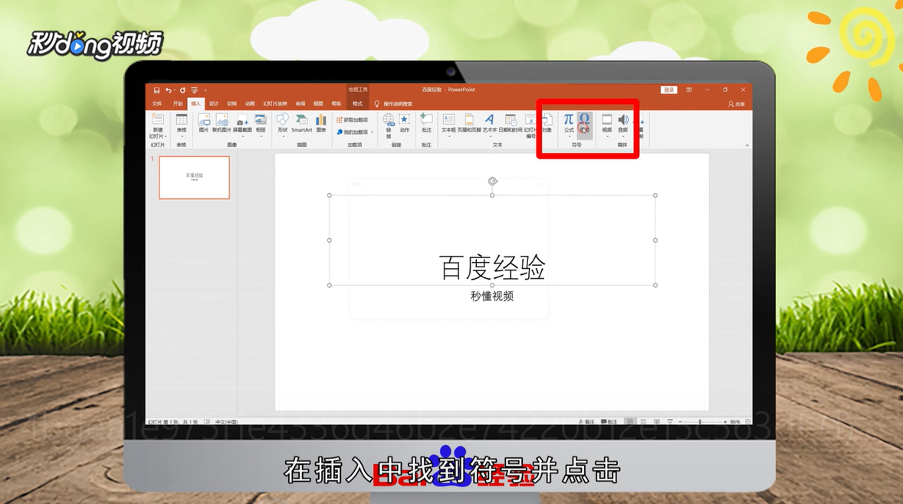The image size is (903, 504).
Task: Click the 日期和时间 Date & Time icon
Action: 511,123
